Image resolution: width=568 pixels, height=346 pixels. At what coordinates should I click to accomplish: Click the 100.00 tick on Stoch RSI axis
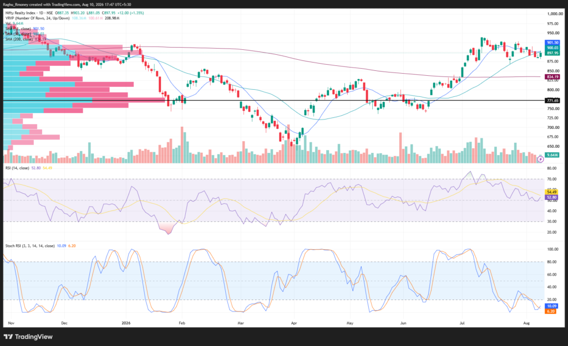click(x=552, y=250)
